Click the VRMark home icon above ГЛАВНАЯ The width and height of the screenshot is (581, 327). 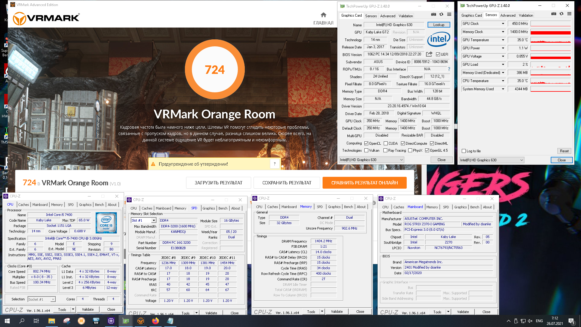tap(323, 15)
